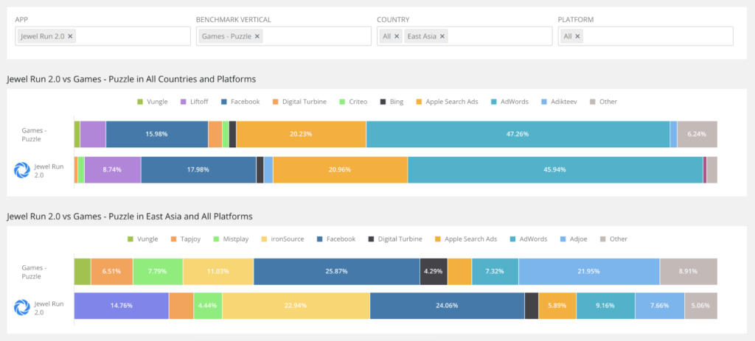Select the 4.44% Mistplay bar segment
Screen dimensions: 755x341
click(x=207, y=306)
